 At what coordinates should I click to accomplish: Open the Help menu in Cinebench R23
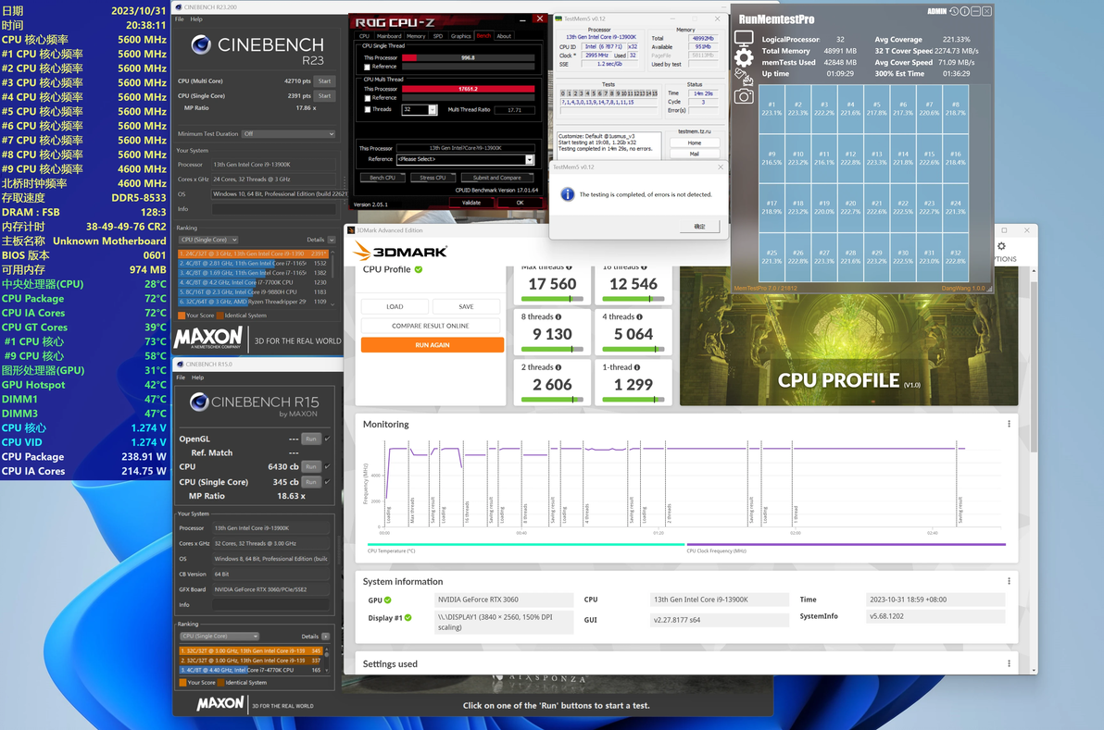(x=196, y=19)
